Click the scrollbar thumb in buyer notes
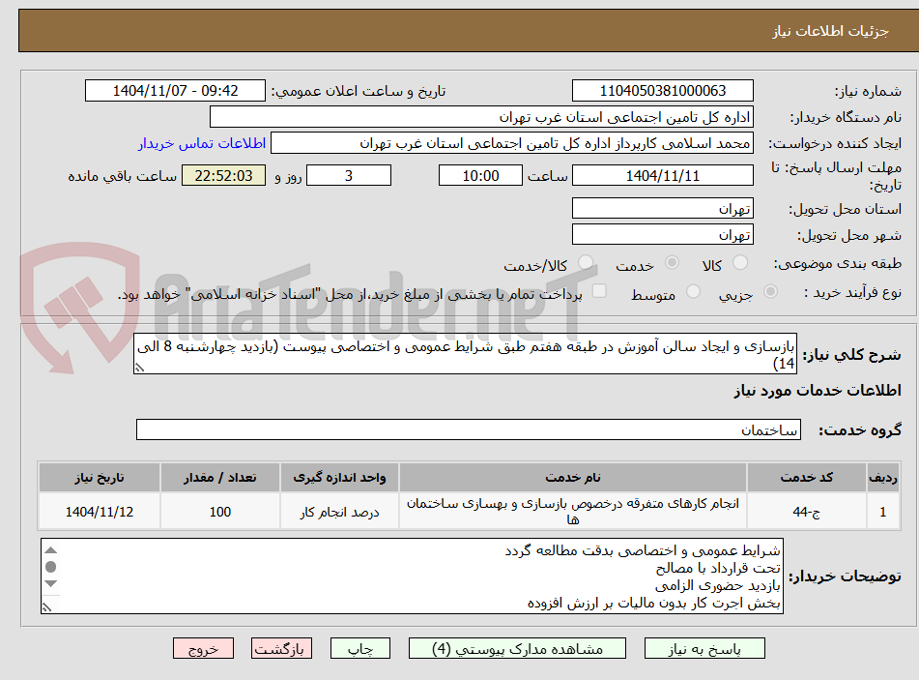 click(x=51, y=567)
